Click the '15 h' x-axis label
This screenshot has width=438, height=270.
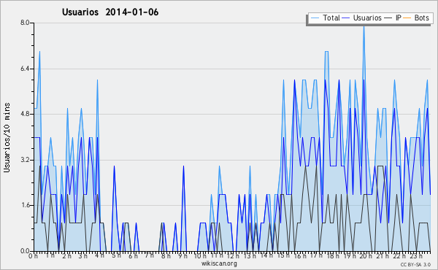click(x=283, y=255)
